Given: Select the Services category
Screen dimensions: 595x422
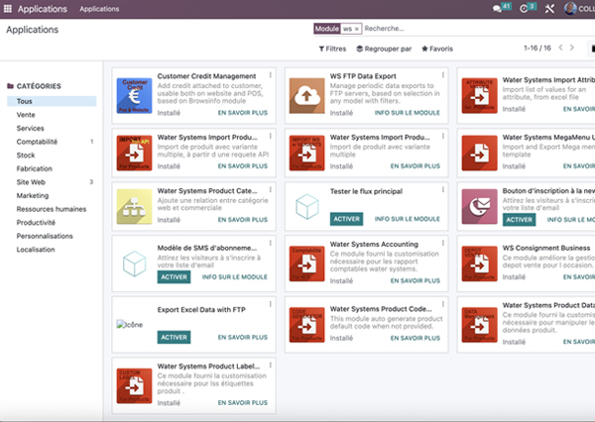Looking at the screenshot, I should 52,128.
